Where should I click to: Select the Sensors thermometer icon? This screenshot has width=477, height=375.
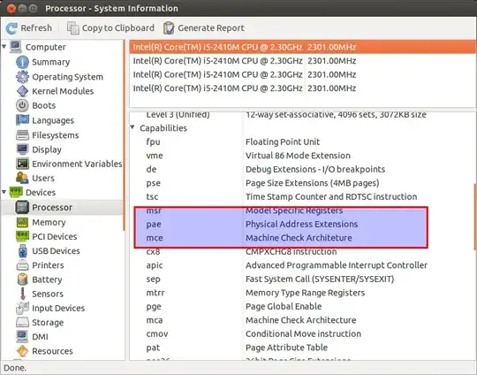point(22,294)
